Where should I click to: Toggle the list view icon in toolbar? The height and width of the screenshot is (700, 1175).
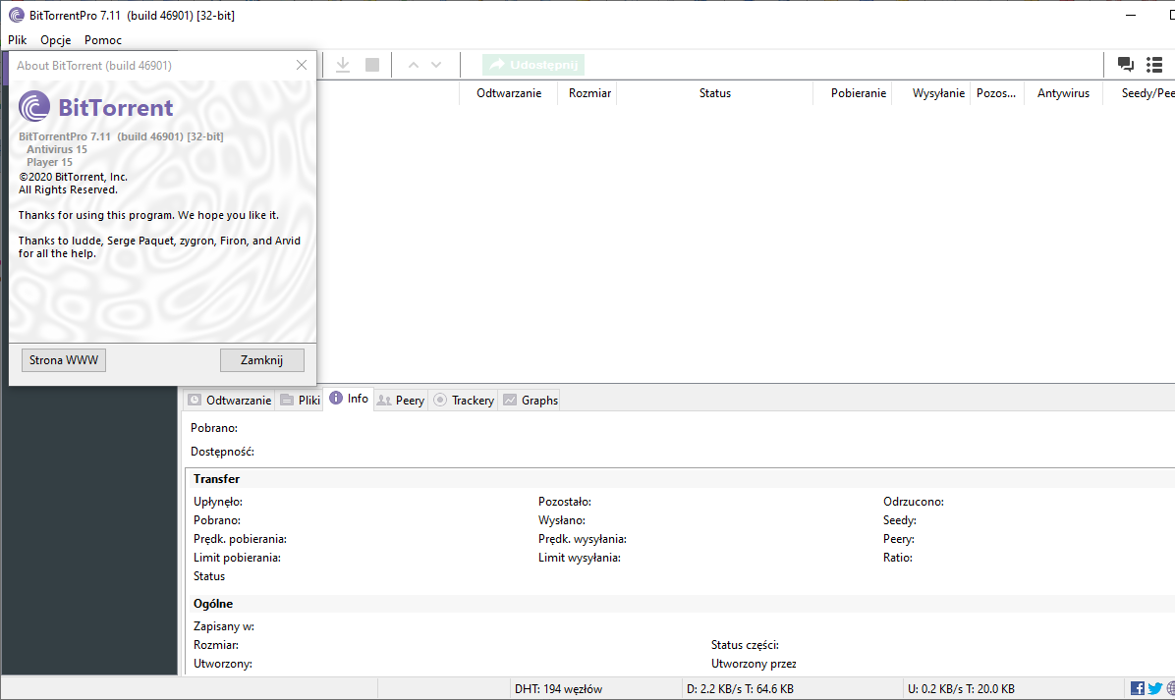click(1154, 65)
